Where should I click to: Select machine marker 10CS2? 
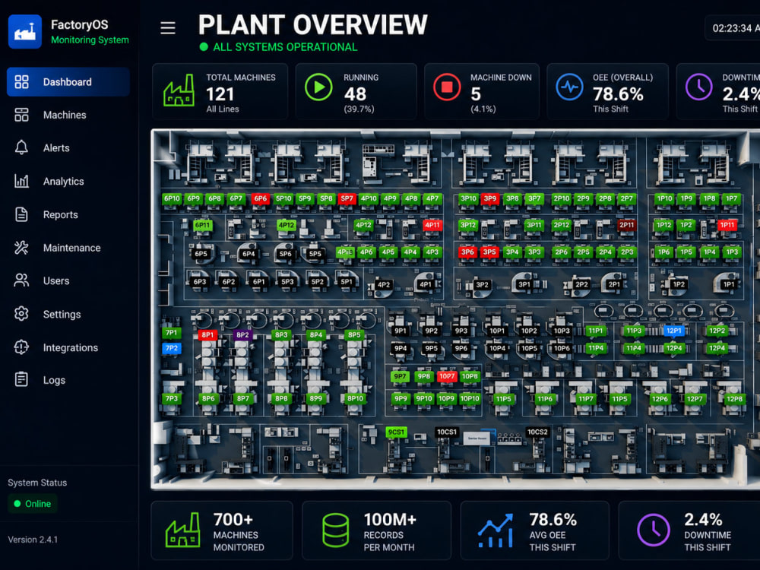coord(537,432)
